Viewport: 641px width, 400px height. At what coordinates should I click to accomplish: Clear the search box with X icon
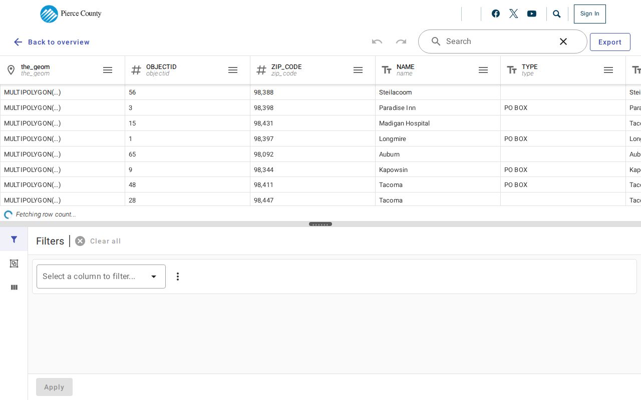pyautogui.click(x=563, y=41)
